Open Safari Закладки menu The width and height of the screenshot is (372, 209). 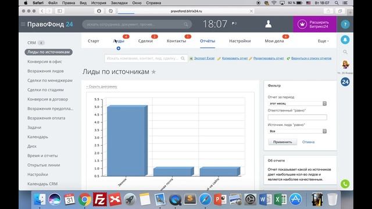[x=119, y=3]
